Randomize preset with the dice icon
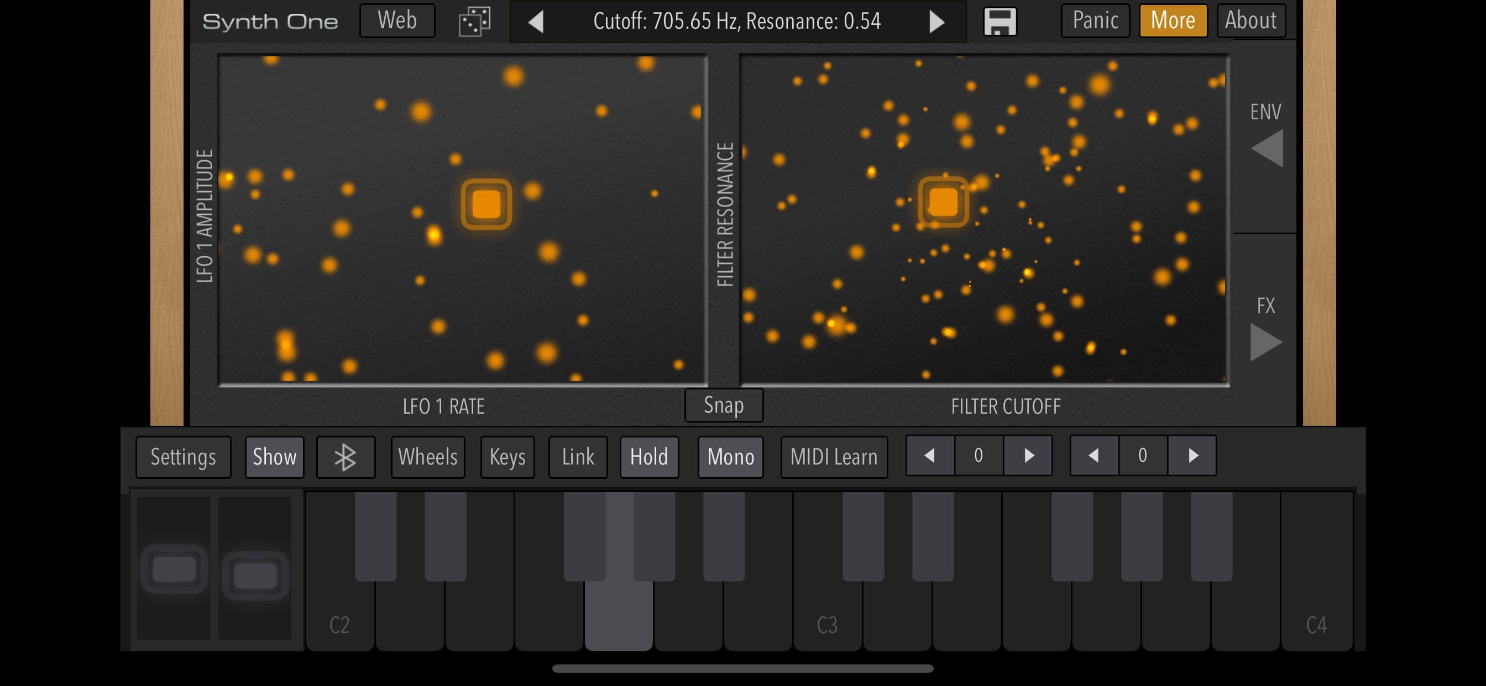 tap(474, 22)
